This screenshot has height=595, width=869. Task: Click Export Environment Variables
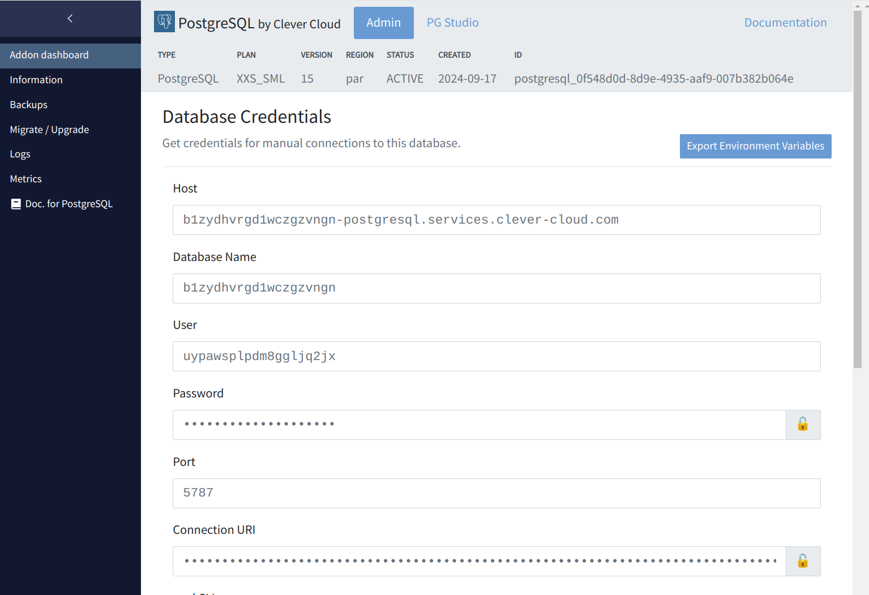(x=755, y=146)
